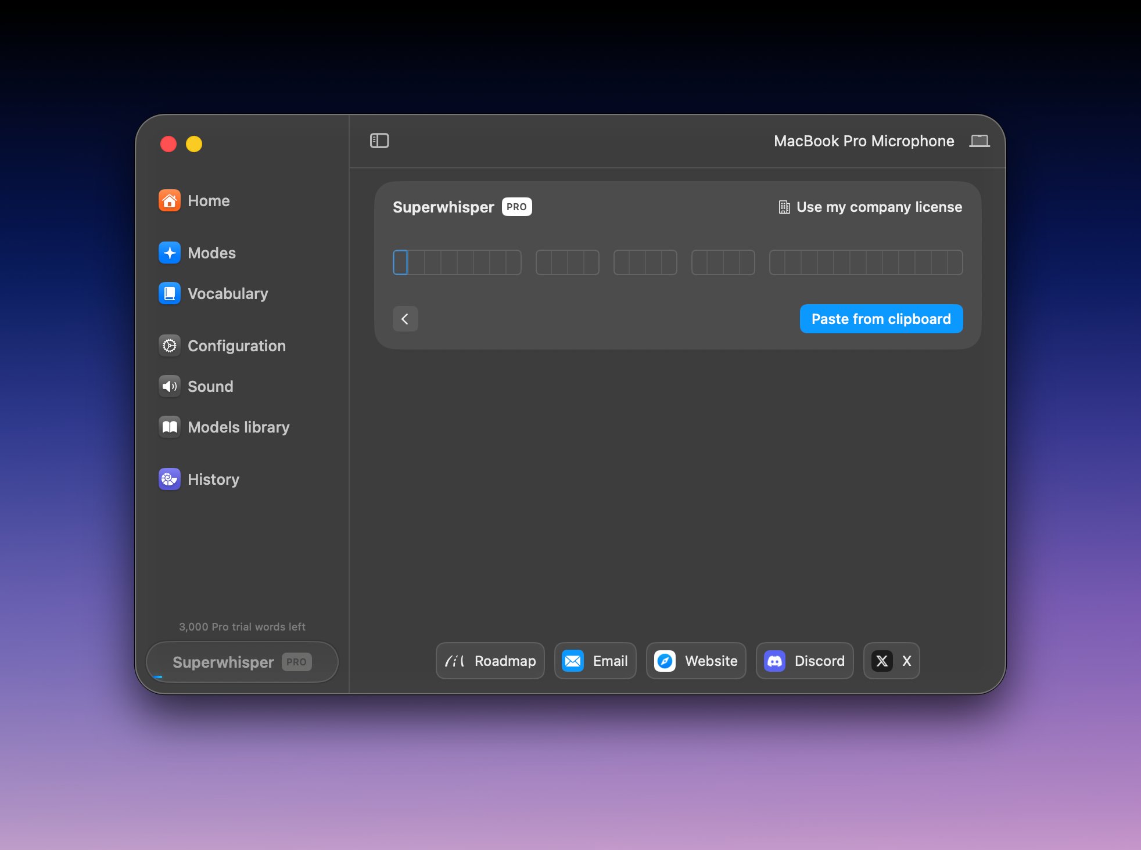Click the Discord button

[805, 661]
